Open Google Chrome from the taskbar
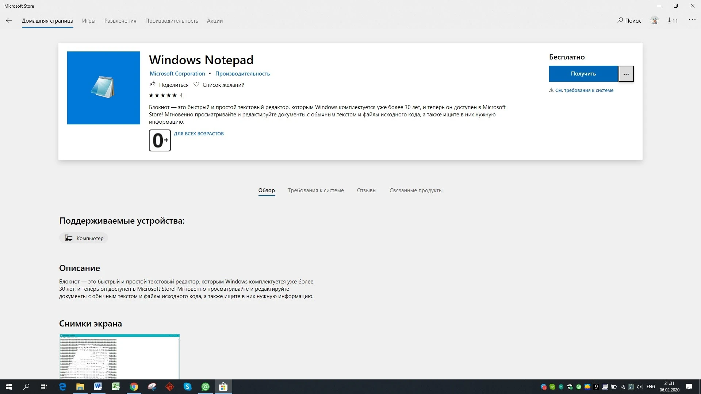The image size is (701, 394). [x=134, y=387]
